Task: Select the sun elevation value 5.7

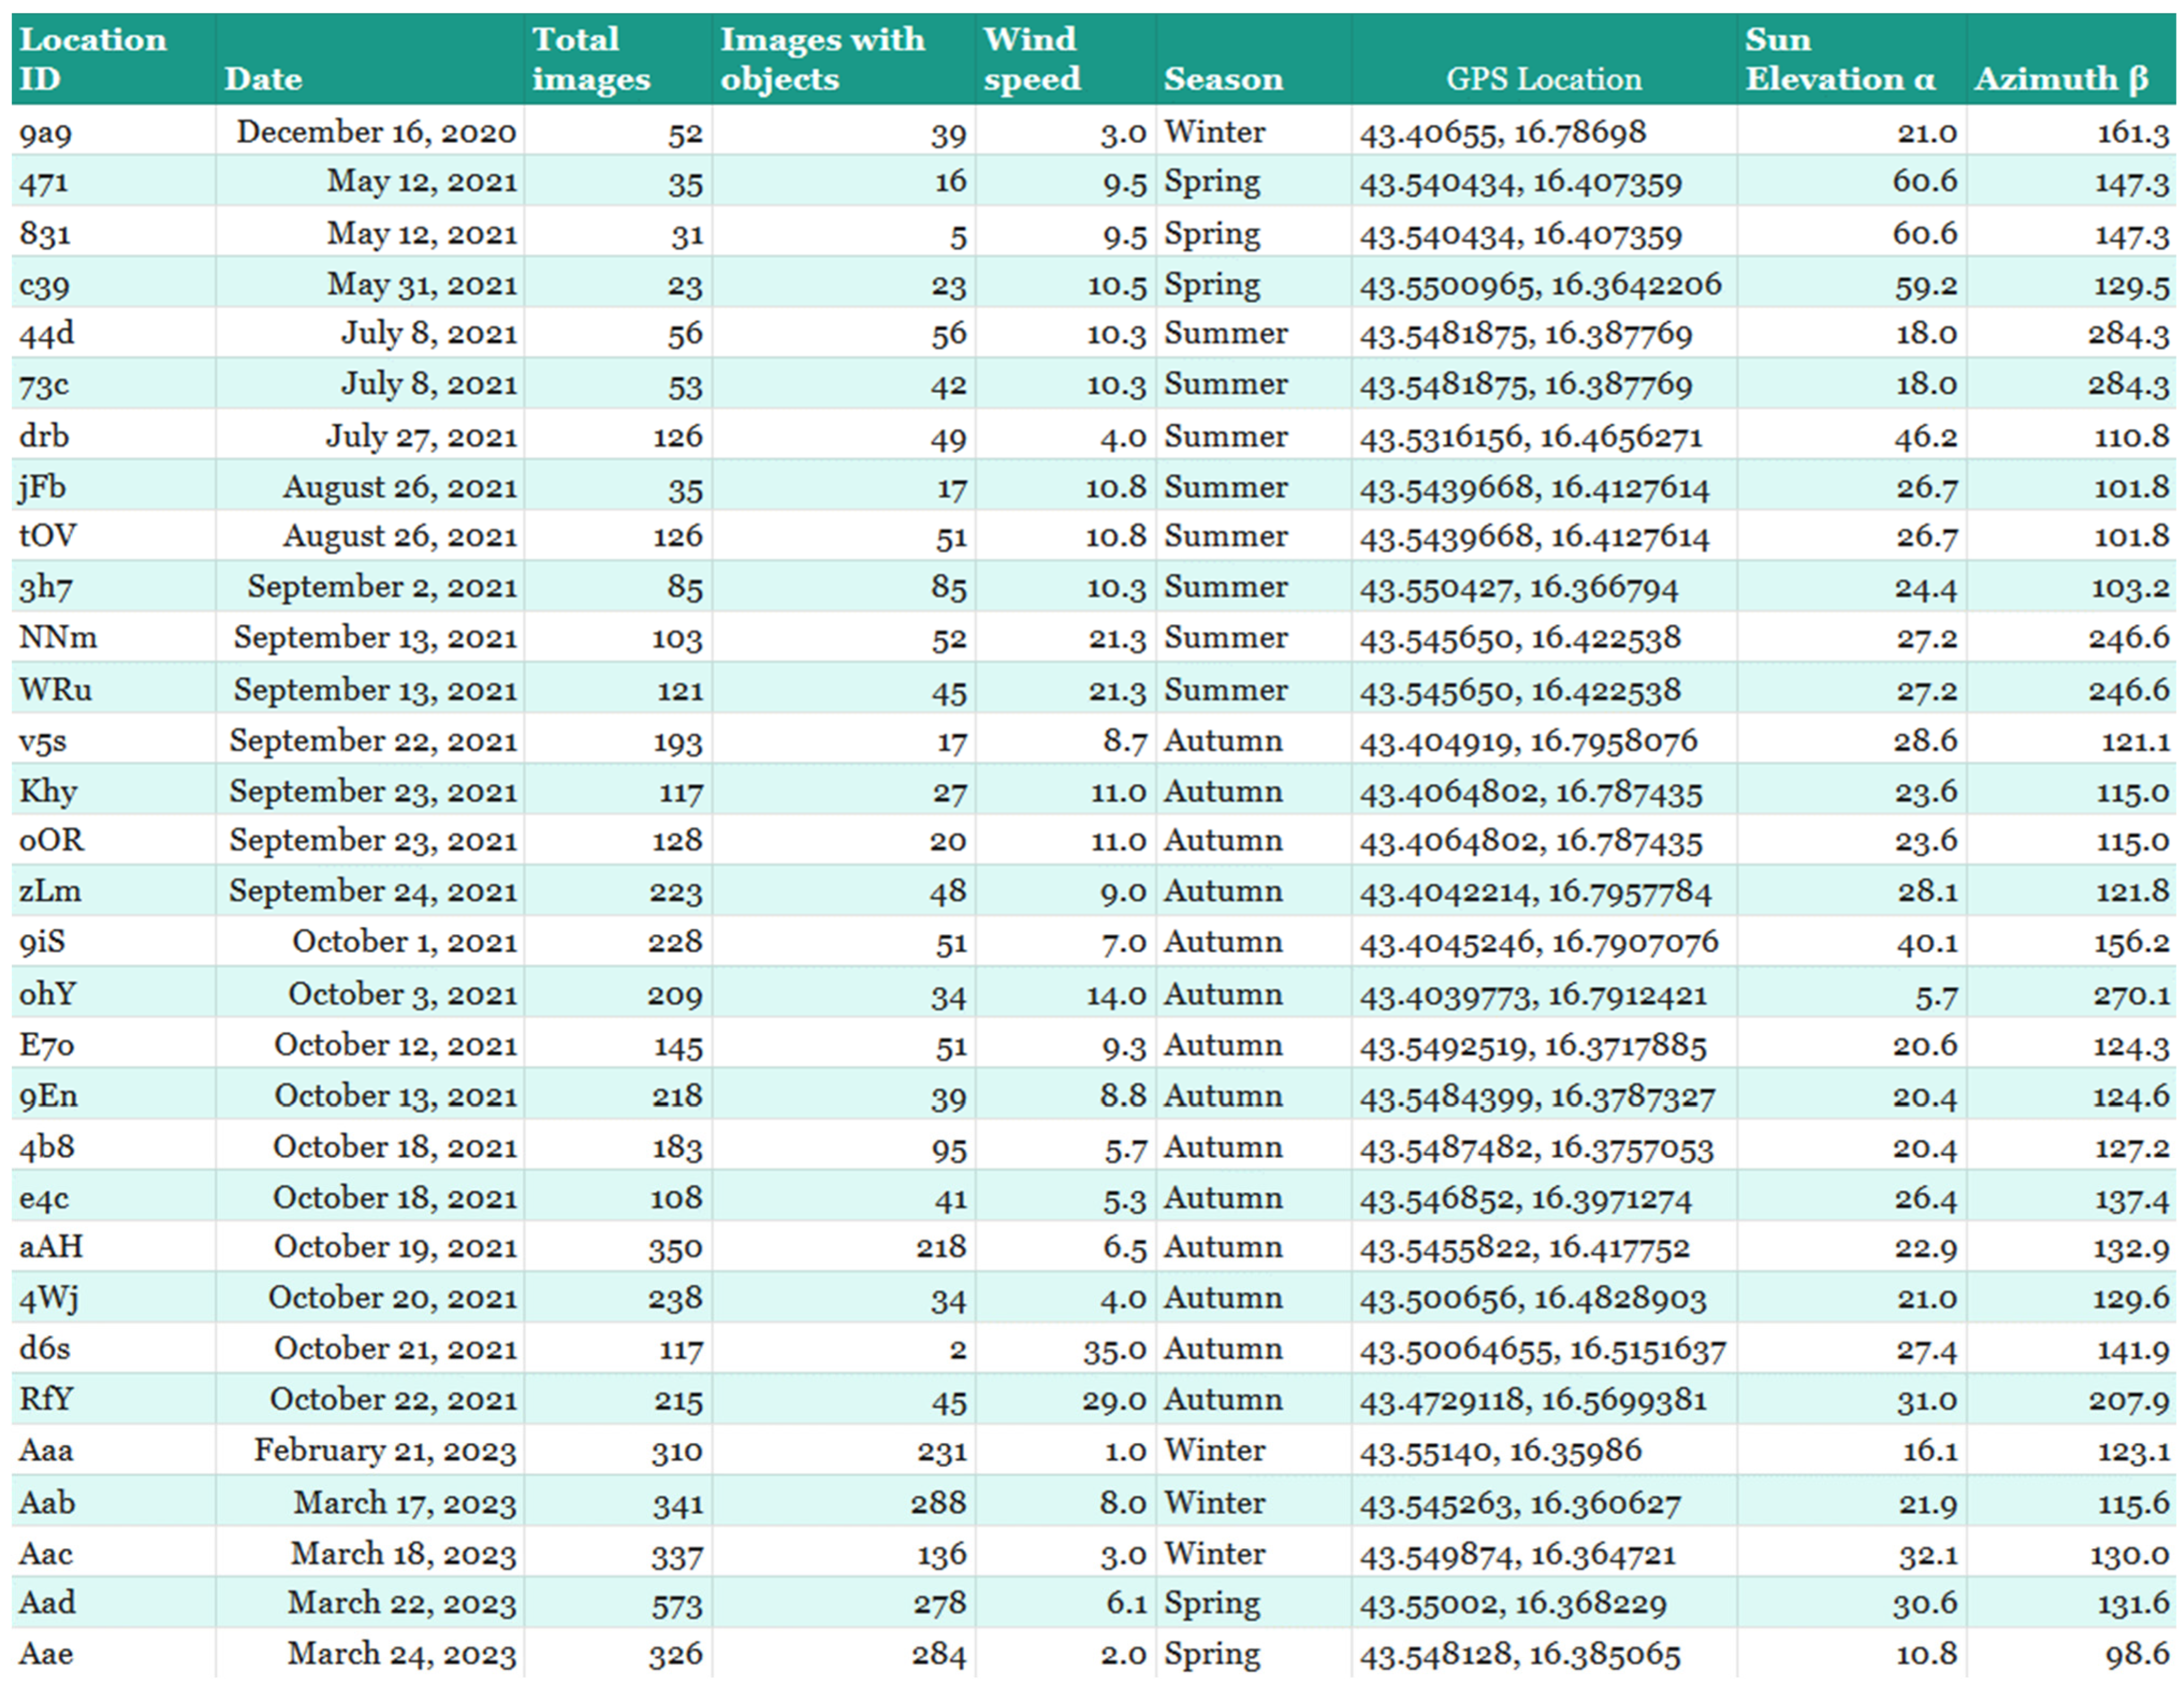Action: (x=1935, y=995)
